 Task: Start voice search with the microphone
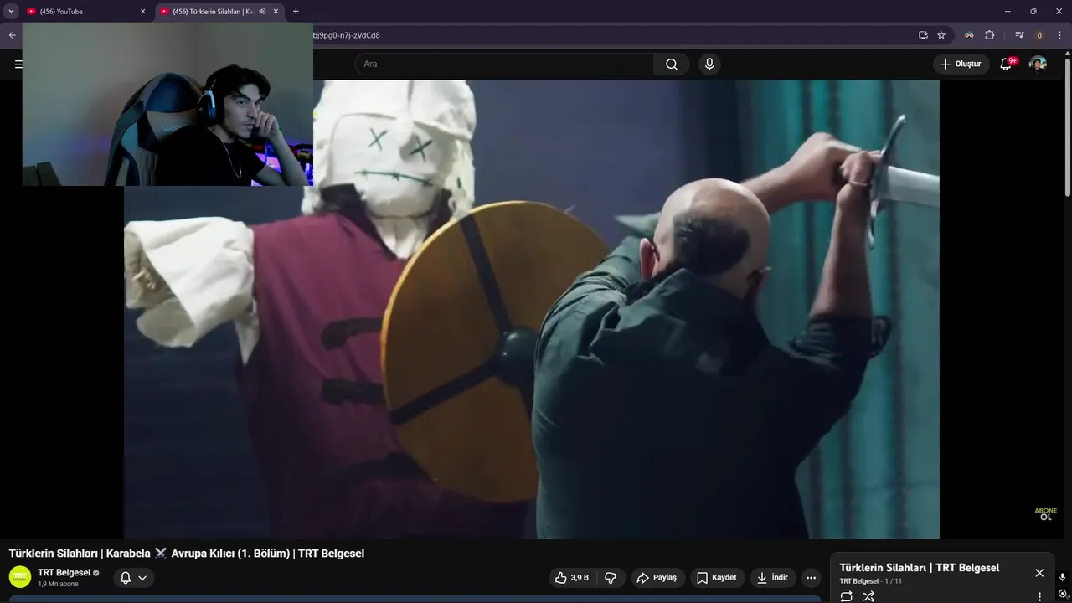pos(709,64)
